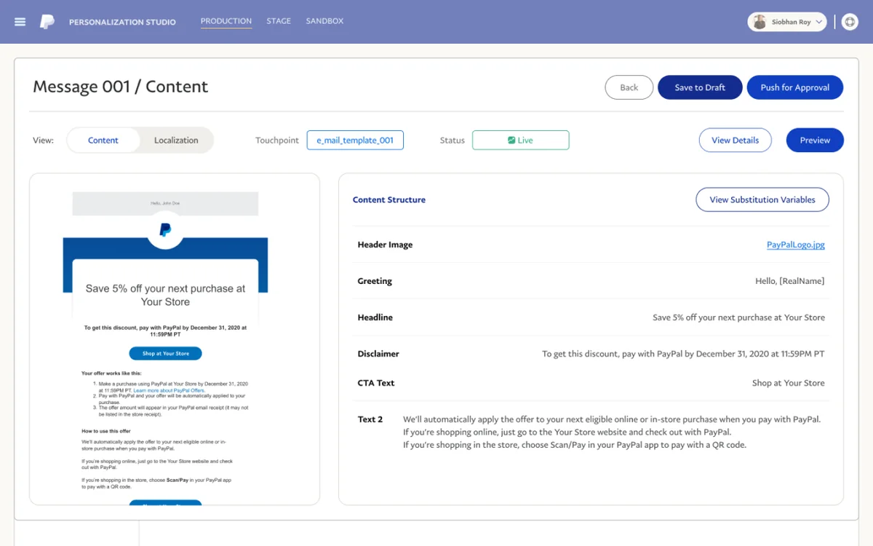873x546 pixels.
Task: Click Save to Draft button
Action: [x=700, y=87]
